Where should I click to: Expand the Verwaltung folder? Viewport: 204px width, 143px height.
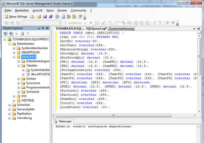[10, 118]
